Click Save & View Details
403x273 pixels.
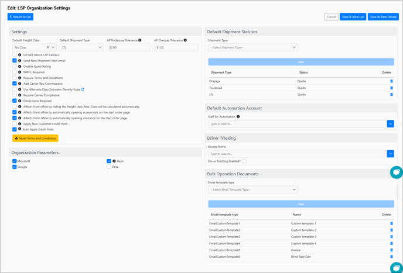(x=383, y=17)
